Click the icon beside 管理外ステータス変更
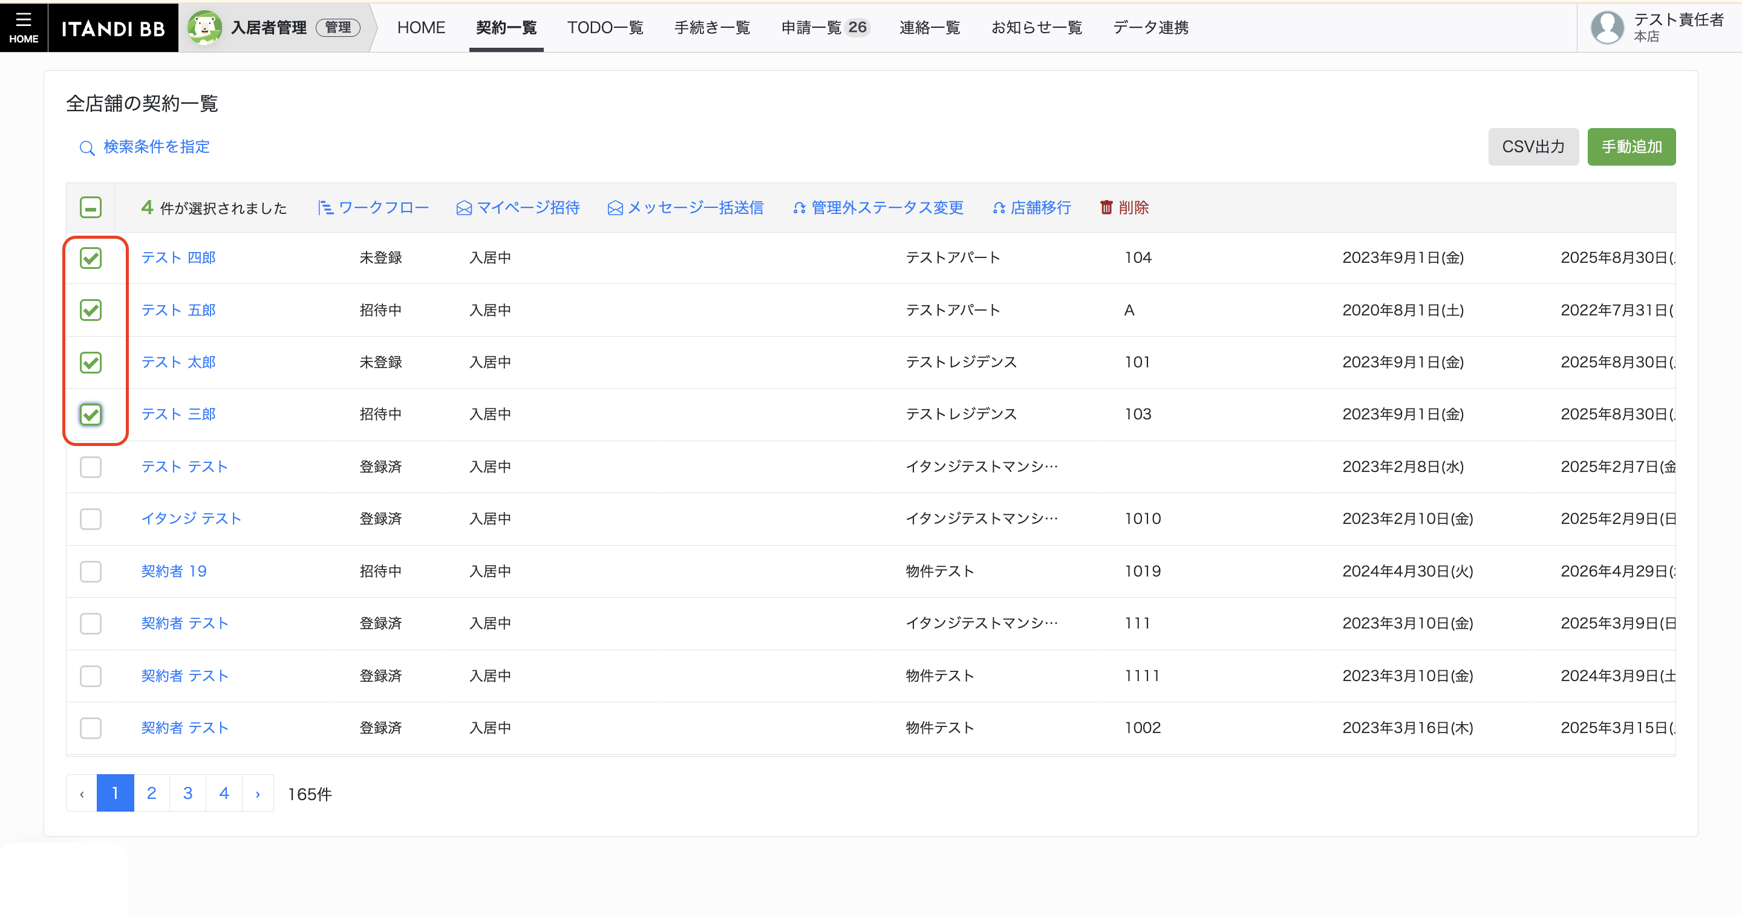The width and height of the screenshot is (1742, 915). pos(798,208)
